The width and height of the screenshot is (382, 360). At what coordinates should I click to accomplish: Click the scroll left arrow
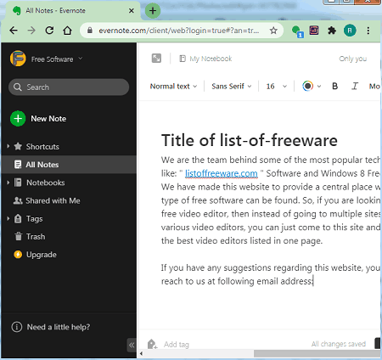(x=141, y=353)
